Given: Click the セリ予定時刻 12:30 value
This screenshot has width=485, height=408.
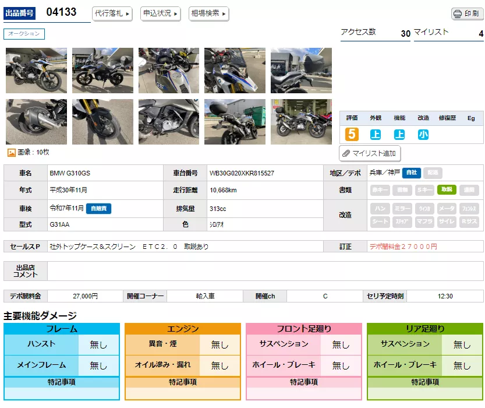Looking at the screenshot, I should [445, 296].
